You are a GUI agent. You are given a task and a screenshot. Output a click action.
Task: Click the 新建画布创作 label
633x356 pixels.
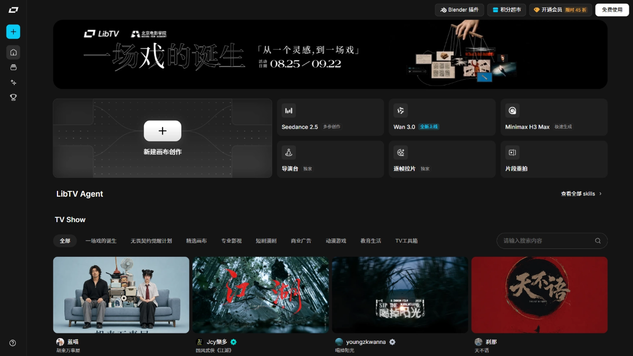162,152
